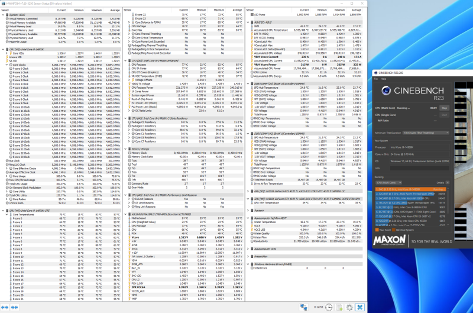Expand the IA Limit Reasons node

pyautogui.click(x=129, y=199)
